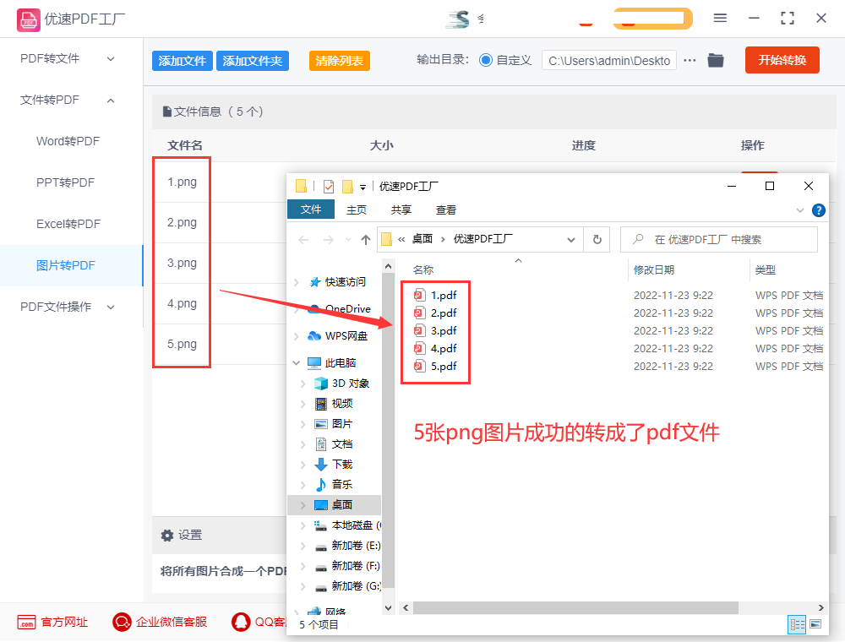Open Explorer 文件 ribbon tab
Viewport: 845px width, 642px height.
311,209
